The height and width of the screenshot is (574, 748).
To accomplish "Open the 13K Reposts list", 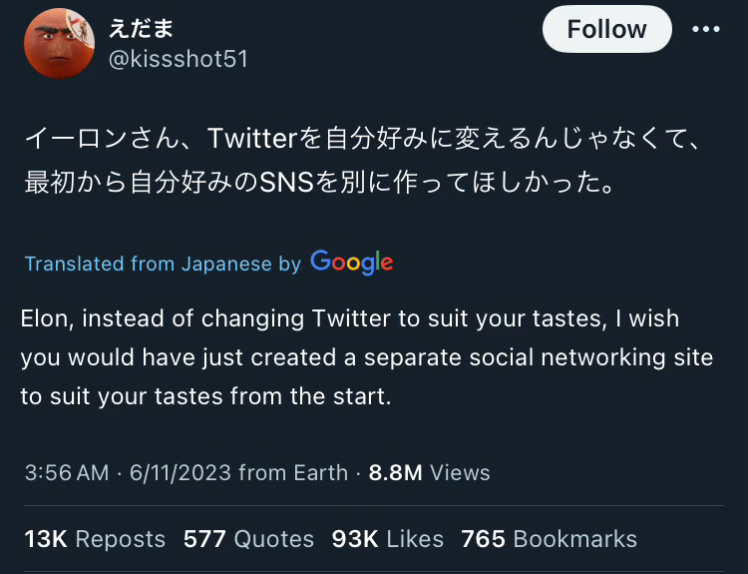I will [x=95, y=539].
